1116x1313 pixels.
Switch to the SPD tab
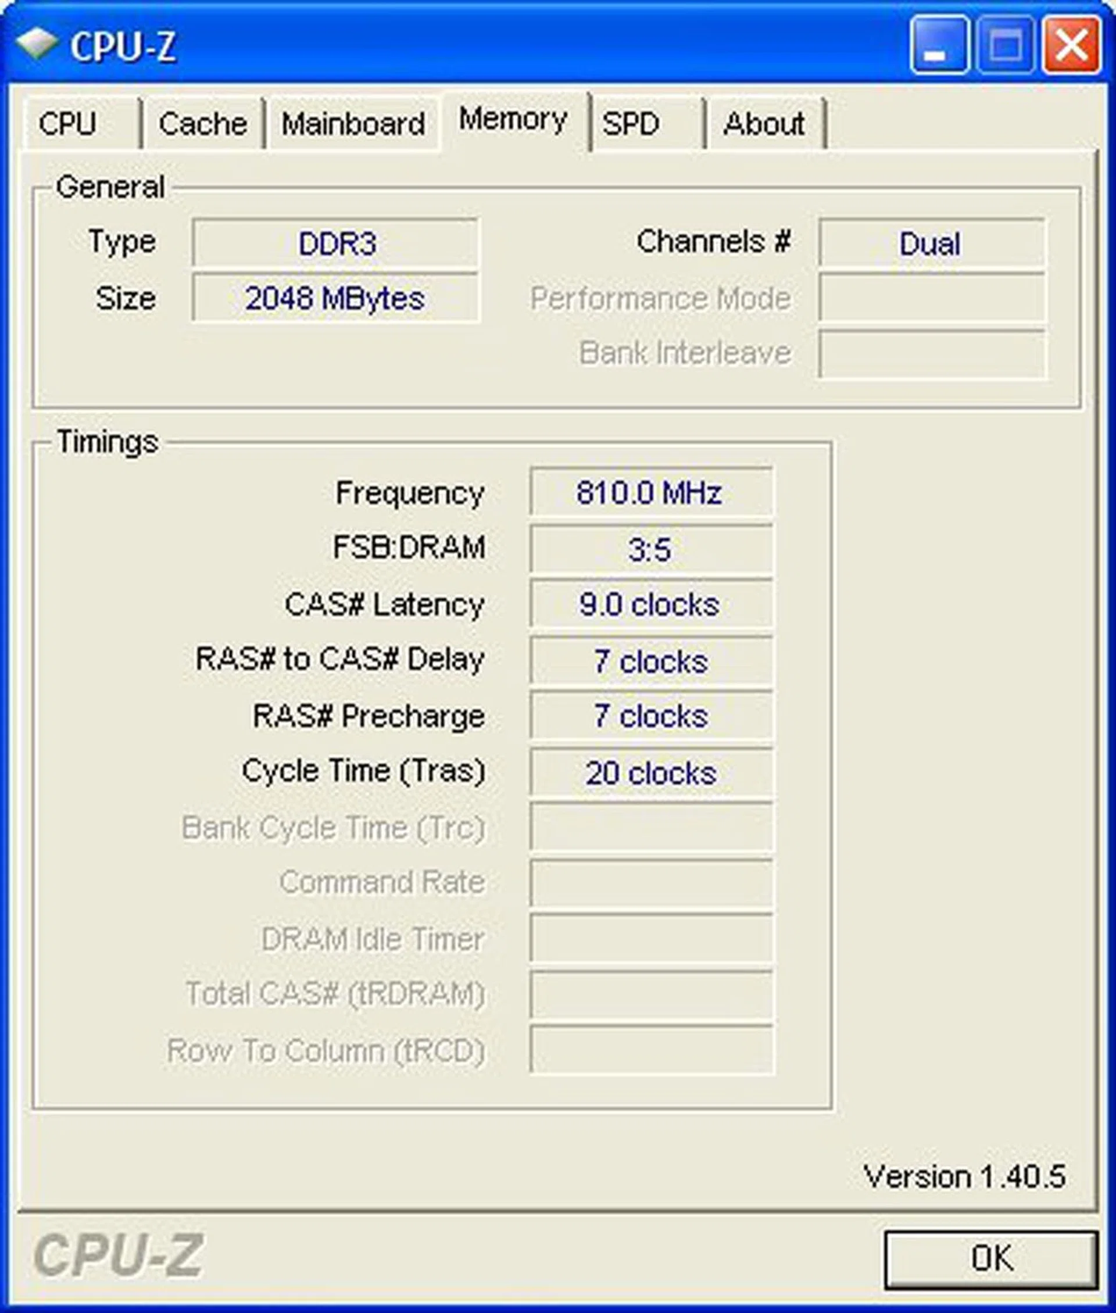click(x=632, y=124)
